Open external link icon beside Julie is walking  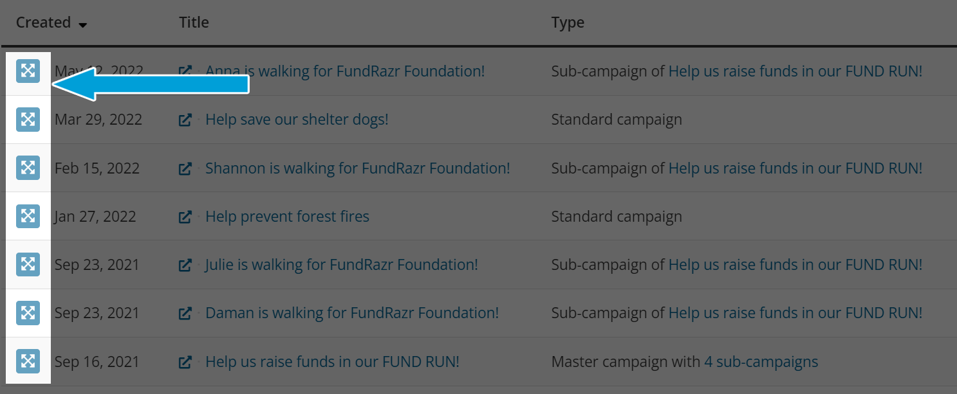185,265
